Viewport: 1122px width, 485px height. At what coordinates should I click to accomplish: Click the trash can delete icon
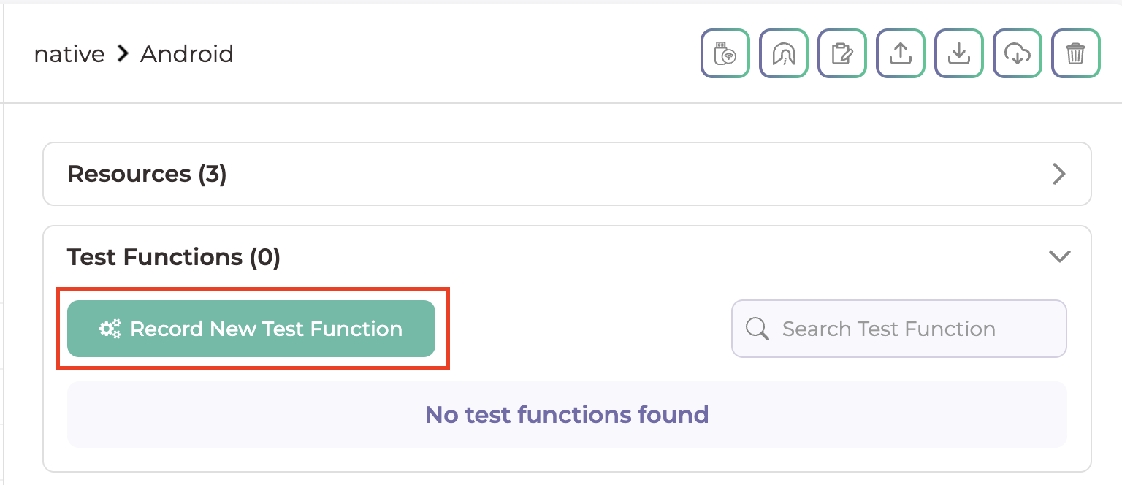[x=1075, y=53]
